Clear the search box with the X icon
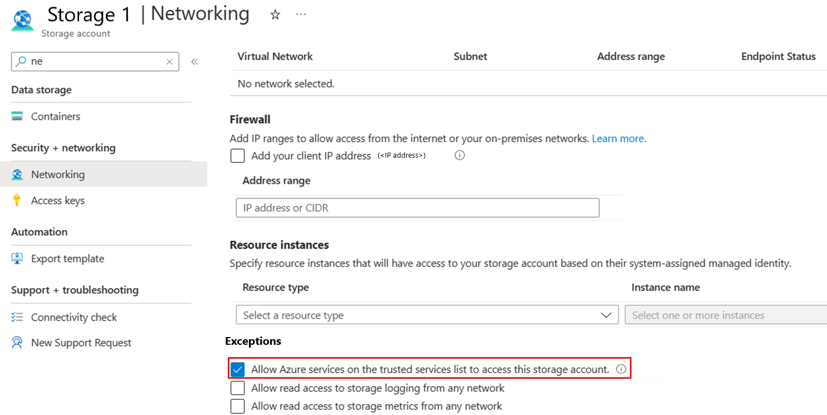This screenshot has height=415, width=827. (169, 62)
